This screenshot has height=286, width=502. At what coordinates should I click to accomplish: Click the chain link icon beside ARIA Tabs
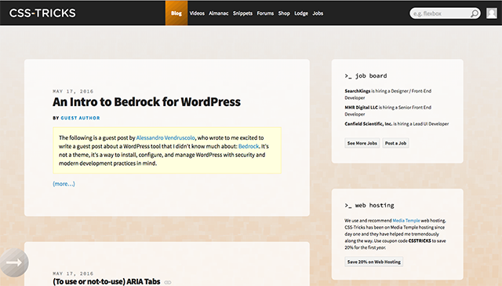168,282
